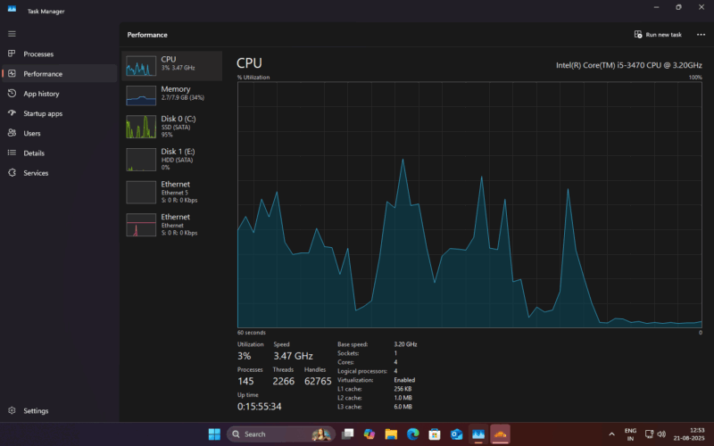714x446 pixels.
Task: Open Settings at the sidebar bottom
Action: click(60, 410)
